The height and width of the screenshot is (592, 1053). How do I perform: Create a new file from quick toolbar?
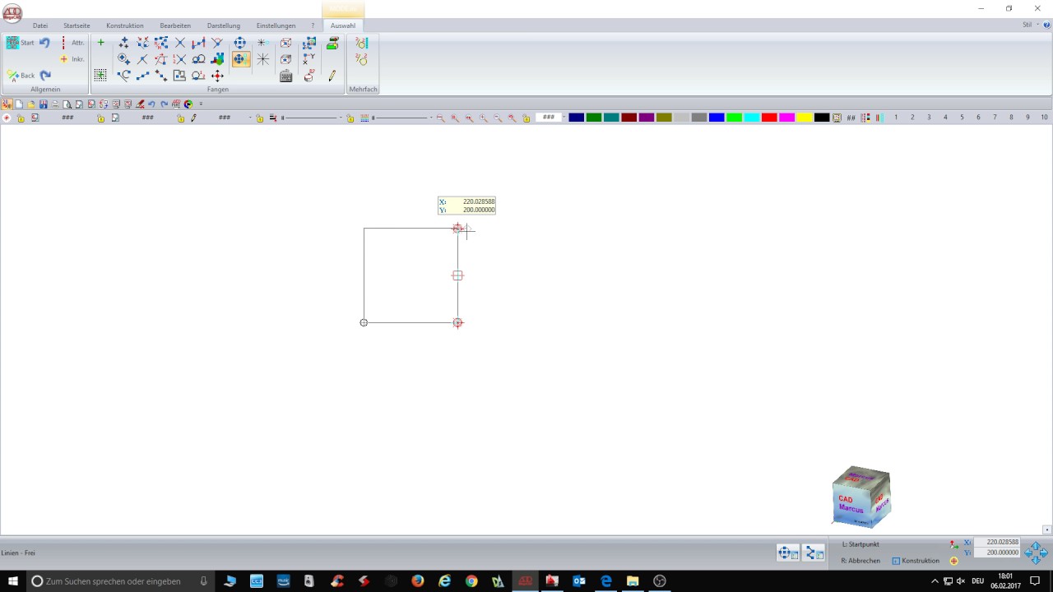[19, 104]
